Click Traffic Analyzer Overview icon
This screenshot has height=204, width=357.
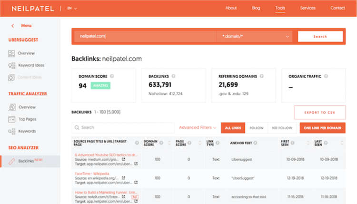coord(12,107)
